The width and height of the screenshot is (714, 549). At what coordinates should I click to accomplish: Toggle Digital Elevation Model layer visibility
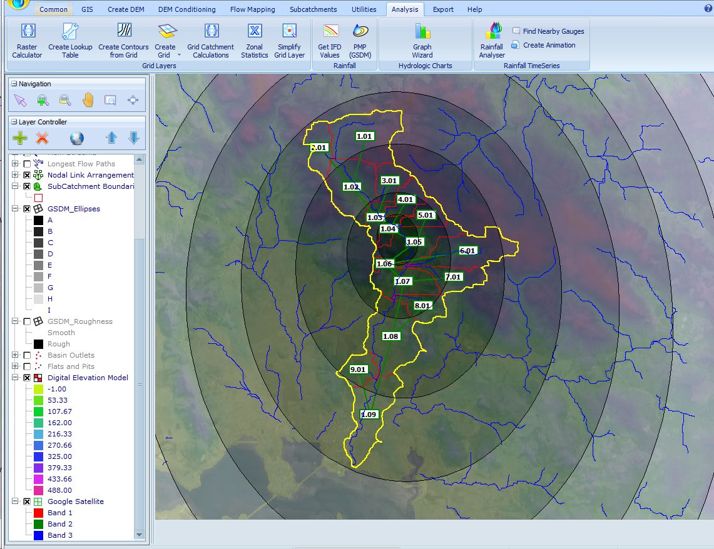[x=27, y=378]
